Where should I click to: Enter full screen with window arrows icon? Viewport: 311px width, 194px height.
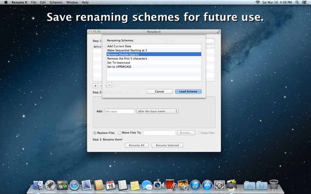click(x=218, y=32)
